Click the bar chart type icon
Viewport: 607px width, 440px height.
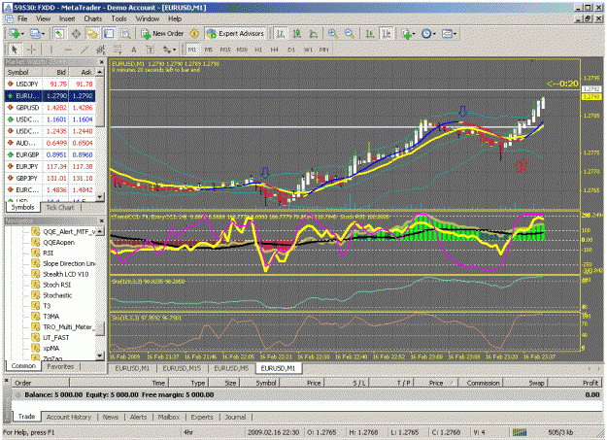281,34
